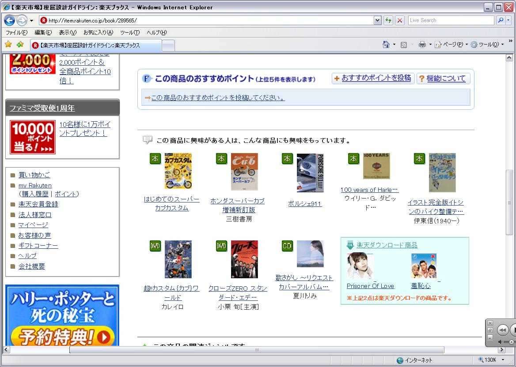Click the browser Forward arrow button
Viewport: 516px width, 367px height.
click(22, 20)
